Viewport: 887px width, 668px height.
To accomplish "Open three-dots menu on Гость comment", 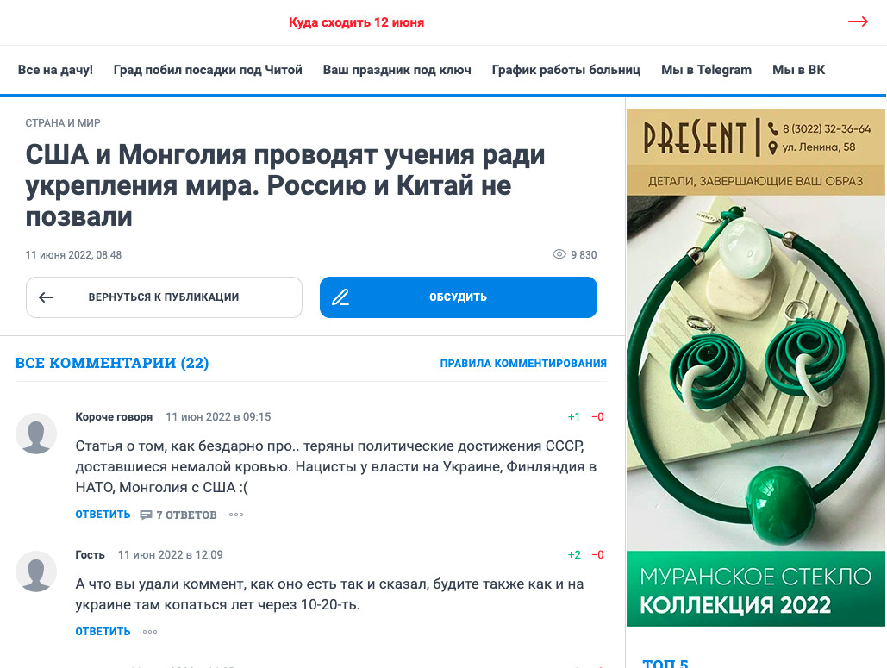I will pyautogui.click(x=150, y=632).
